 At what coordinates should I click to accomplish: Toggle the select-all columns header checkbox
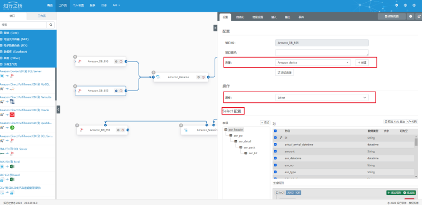(x=275, y=131)
